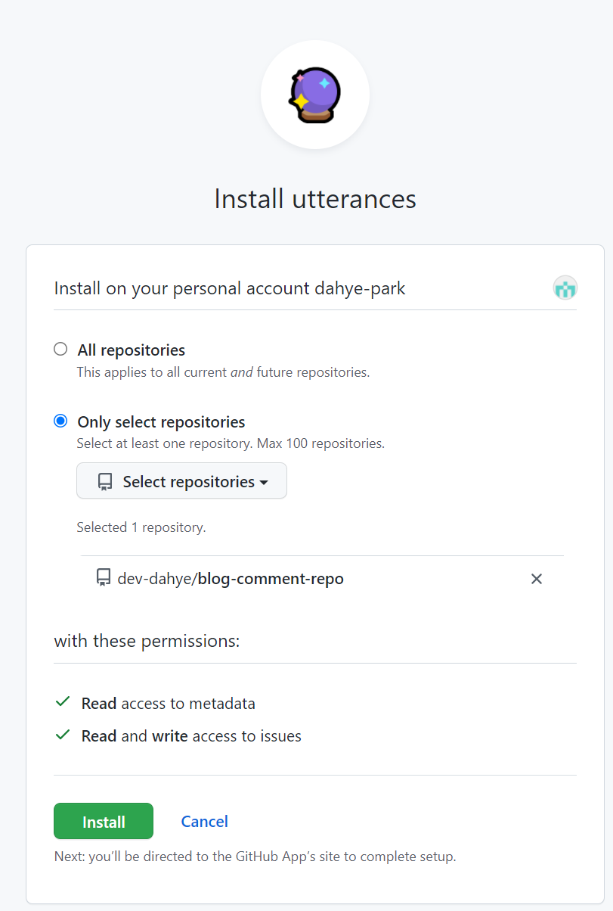Click the green Install button
This screenshot has width=613, height=911.
pyautogui.click(x=104, y=821)
